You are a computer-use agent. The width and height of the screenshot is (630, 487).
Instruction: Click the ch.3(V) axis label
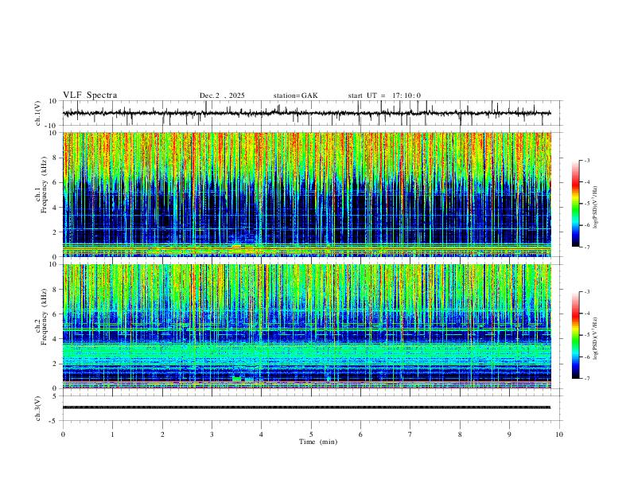[x=38, y=409]
